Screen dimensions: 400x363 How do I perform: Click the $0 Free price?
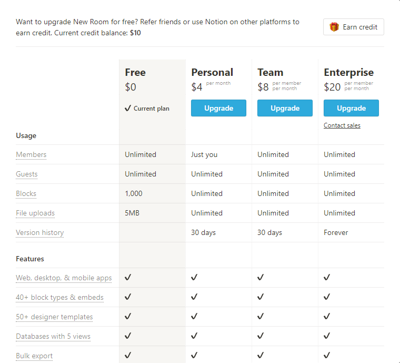(131, 87)
